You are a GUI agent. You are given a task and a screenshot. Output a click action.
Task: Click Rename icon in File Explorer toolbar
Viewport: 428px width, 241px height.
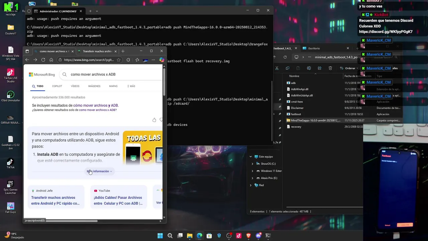click(x=309, y=68)
